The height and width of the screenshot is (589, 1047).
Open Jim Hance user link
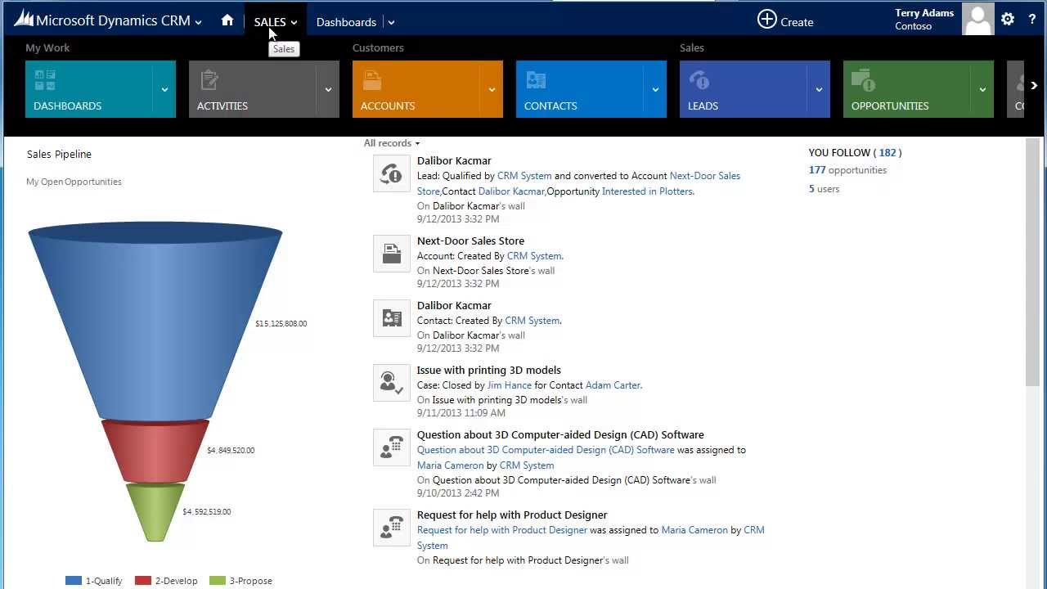(510, 385)
